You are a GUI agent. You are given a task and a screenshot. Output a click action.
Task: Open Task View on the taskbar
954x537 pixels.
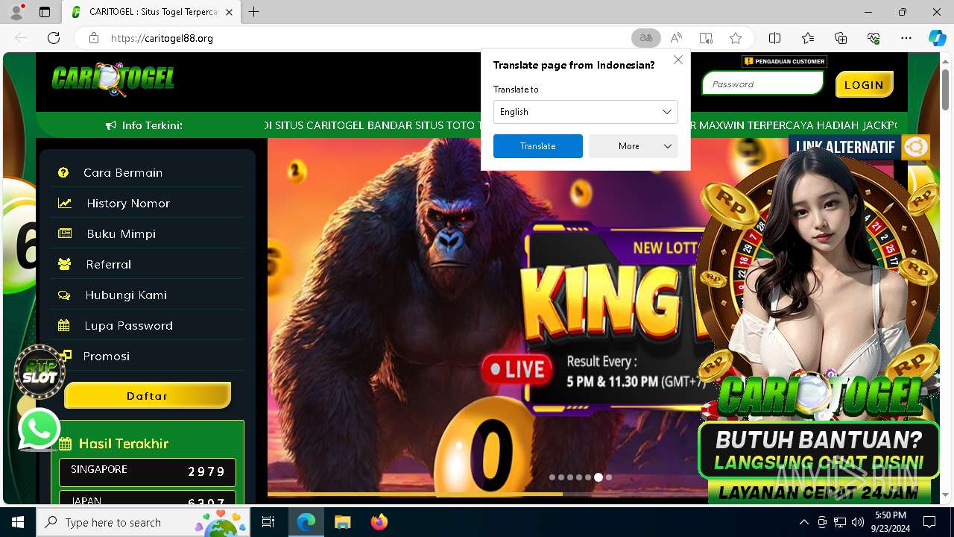(268, 522)
